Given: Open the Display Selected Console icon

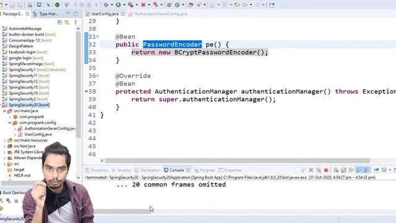Looking at the screenshot, I should tap(384, 170).
